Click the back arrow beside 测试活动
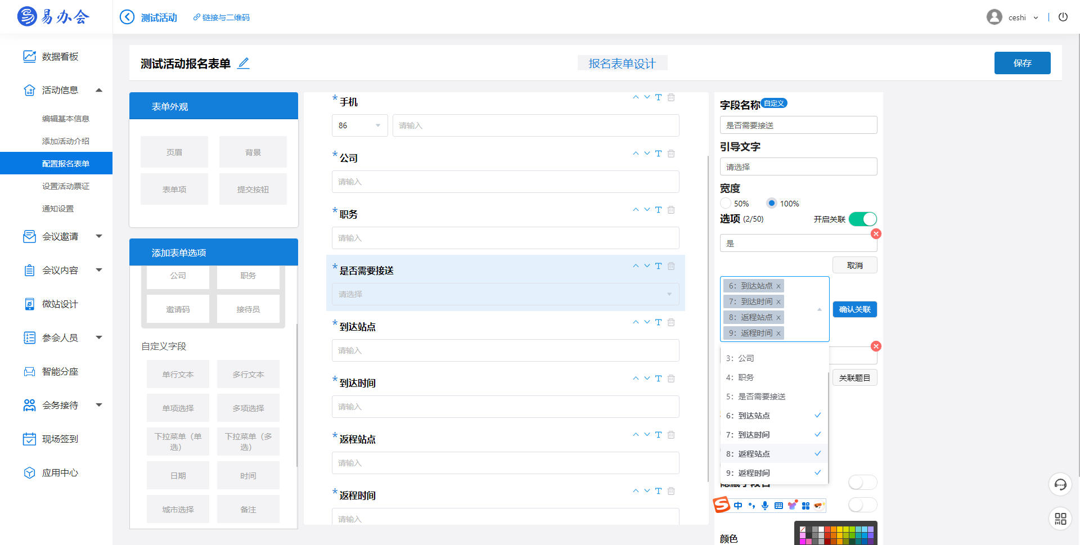 pyautogui.click(x=127, y=17)
